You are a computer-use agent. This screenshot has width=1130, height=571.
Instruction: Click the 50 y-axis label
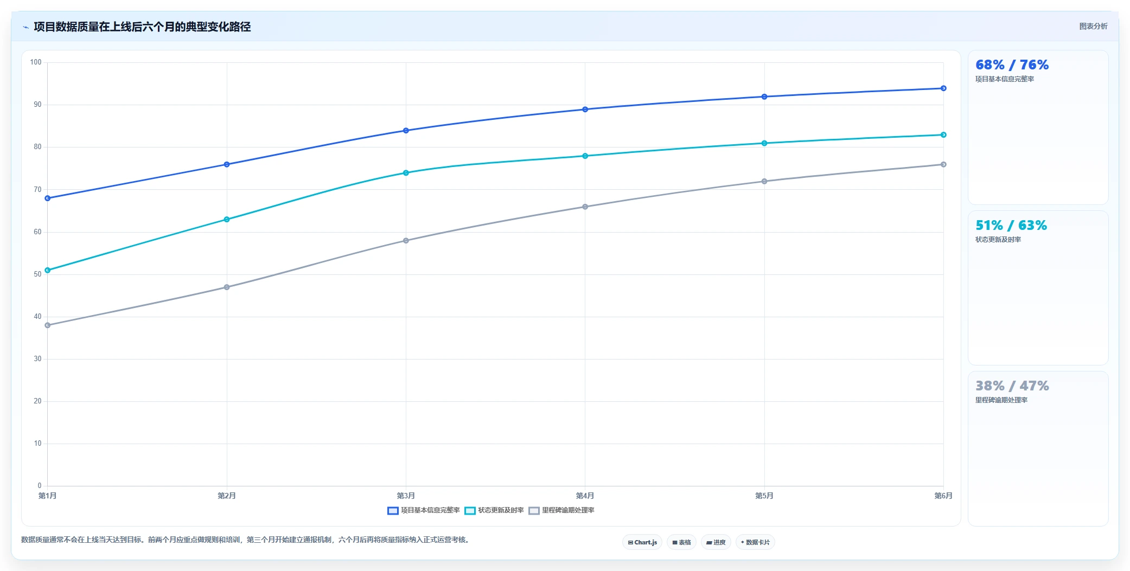coord(37,274)
